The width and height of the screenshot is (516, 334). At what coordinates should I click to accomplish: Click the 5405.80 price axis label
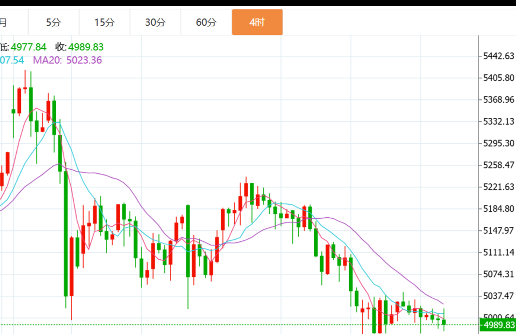[x=499, y=78]
